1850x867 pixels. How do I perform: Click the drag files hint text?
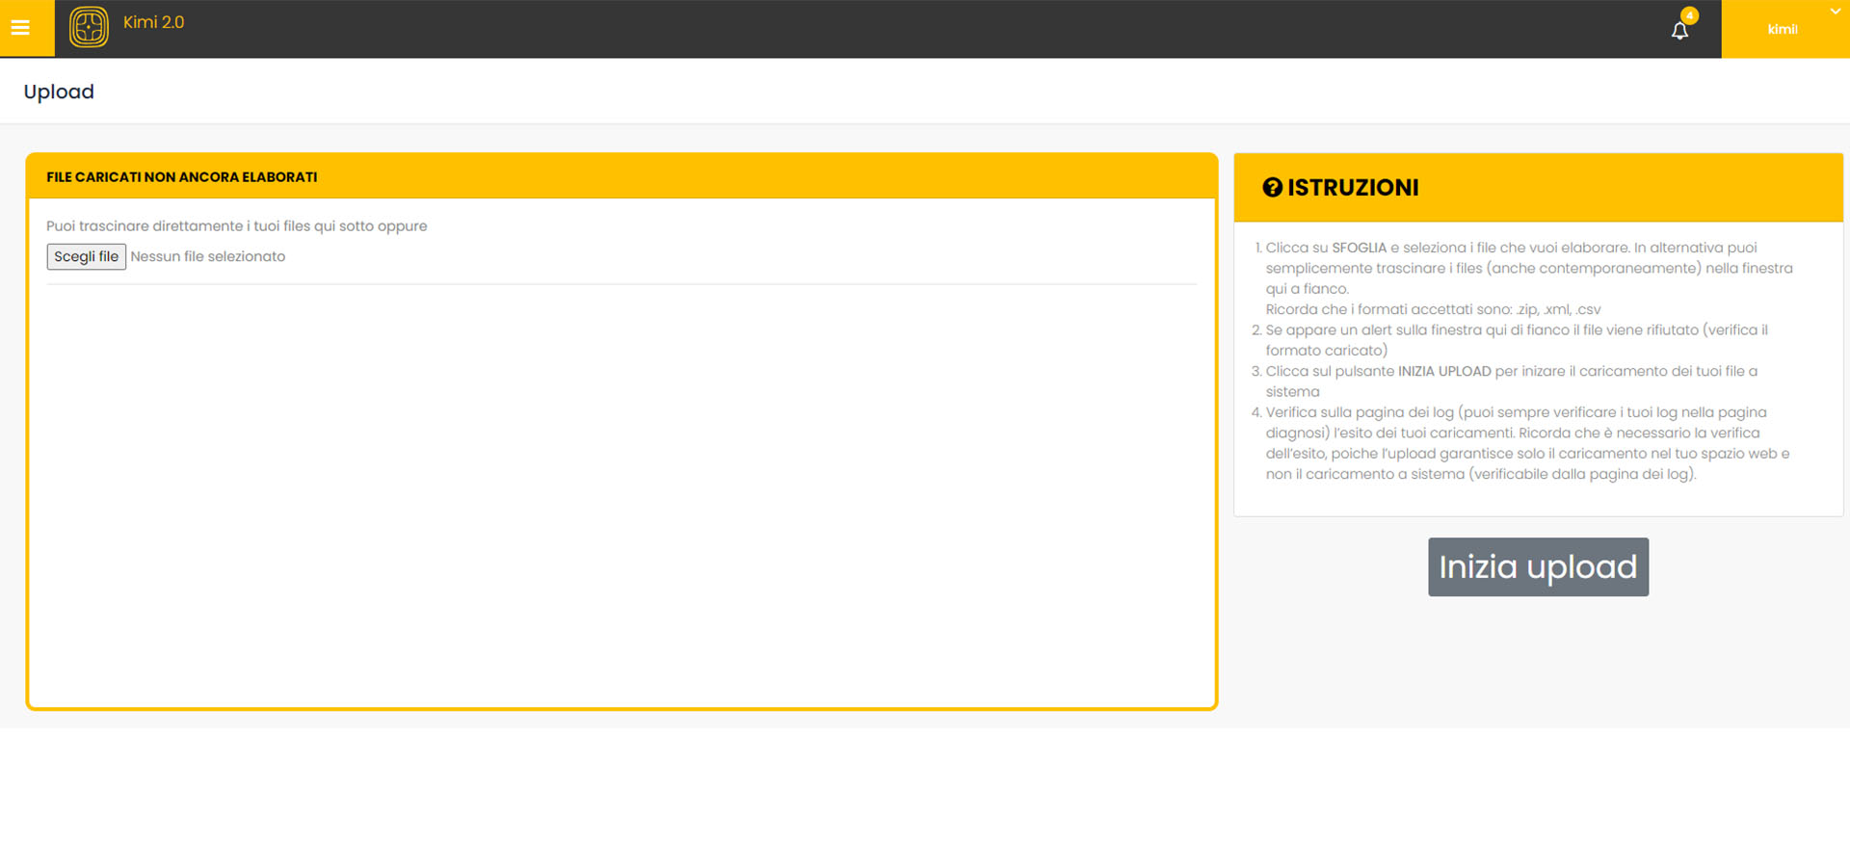[x=236, y=226]
